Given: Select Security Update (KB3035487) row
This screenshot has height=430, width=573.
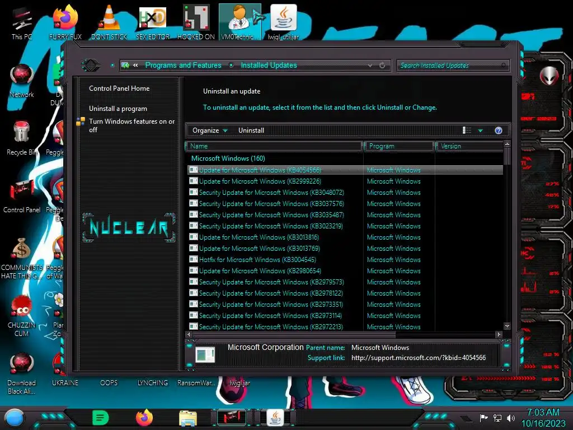Looking at the screenshot, I should point(345,215).
